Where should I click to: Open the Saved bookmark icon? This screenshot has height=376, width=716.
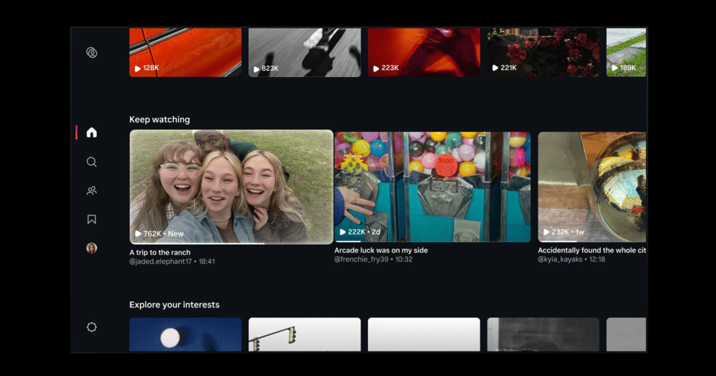tap(92, 219)
